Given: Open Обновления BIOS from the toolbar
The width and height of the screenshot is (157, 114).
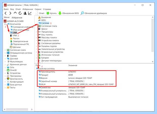Looking at the screenshot, I should tap(69, 13).
